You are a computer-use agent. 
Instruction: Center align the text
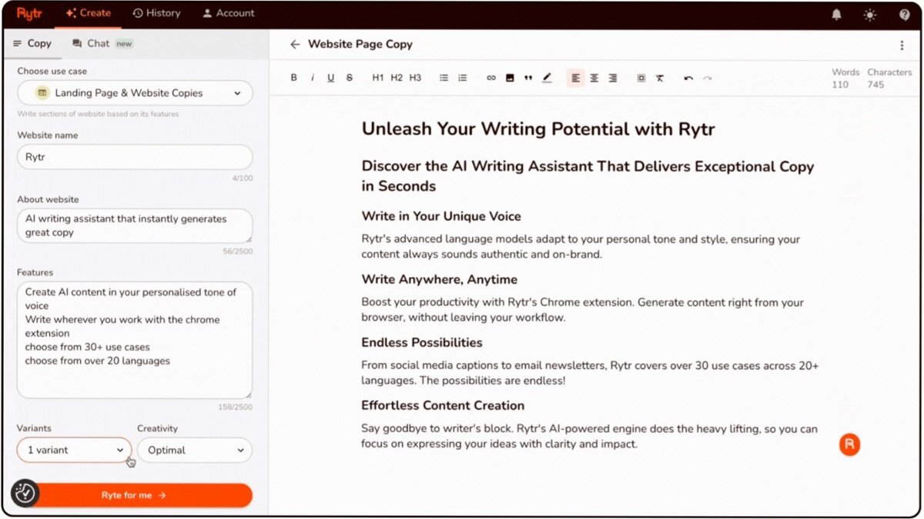pyautogui.click(x=594, y=78)
